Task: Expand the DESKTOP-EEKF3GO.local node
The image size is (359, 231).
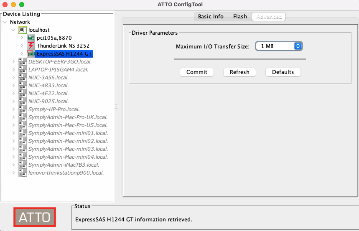Action: [x=13, y=61]
